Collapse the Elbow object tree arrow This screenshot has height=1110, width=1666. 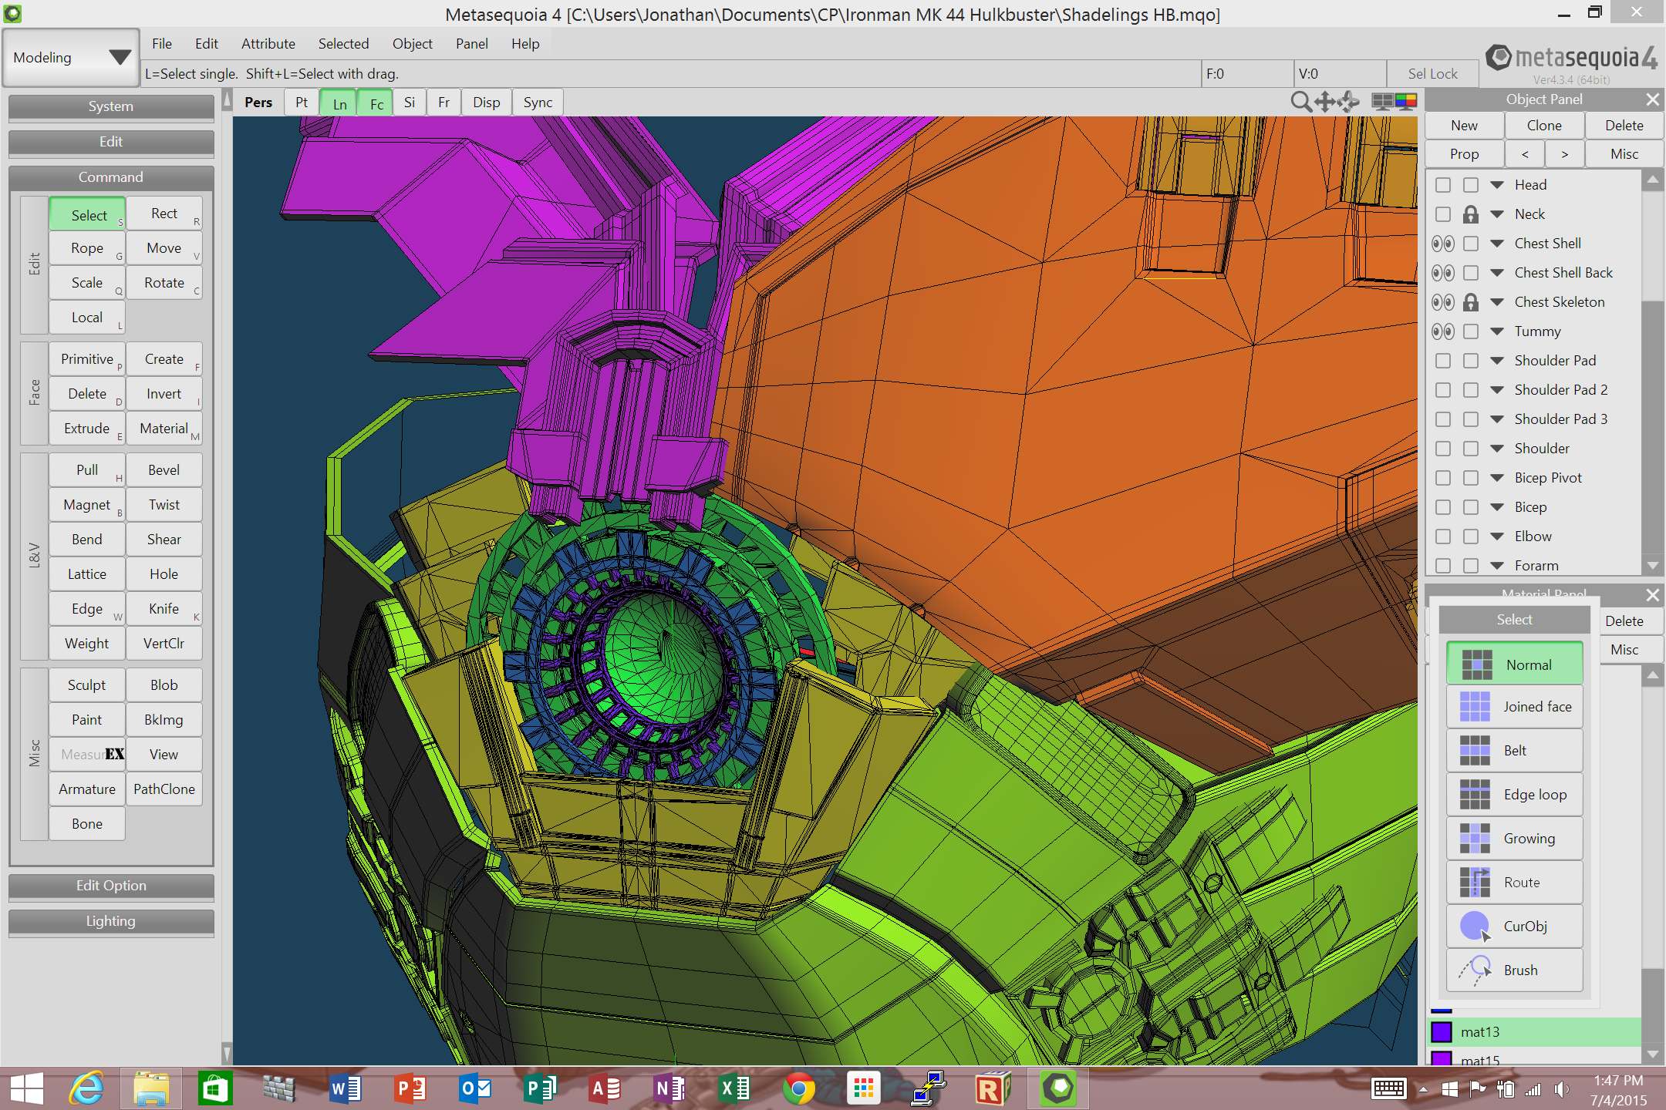tap(1497, 536)
